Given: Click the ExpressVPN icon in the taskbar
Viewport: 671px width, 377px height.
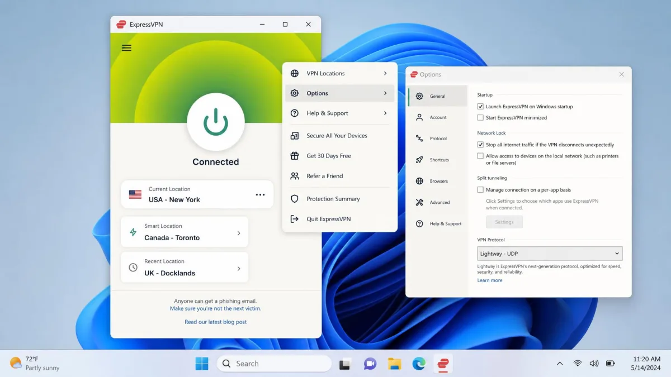Looking at the screenshot, I should click(x=443, y=364).
